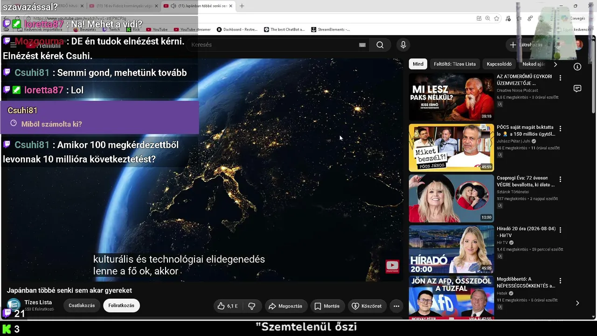Open the comments panel icon
The width and height of the screenshot is (597, 336).
click(x=577, y=89)
